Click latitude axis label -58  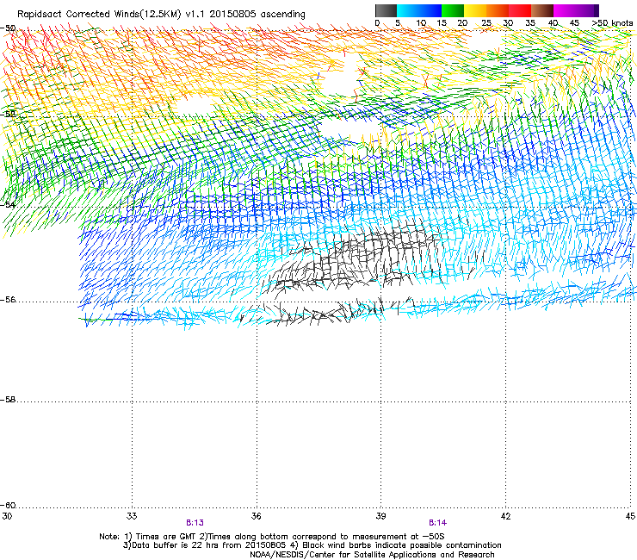click(8, 400)
